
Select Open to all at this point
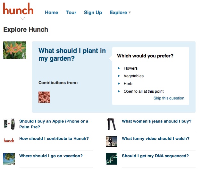tap(144, 91)
